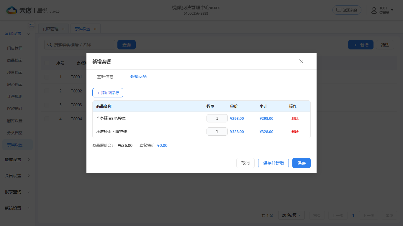Click the ¥328.00 unit price
403x226 pixels.
[237, 132]
